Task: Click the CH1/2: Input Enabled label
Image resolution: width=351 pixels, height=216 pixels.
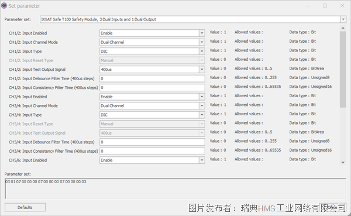Action: (x=28, y=33)
